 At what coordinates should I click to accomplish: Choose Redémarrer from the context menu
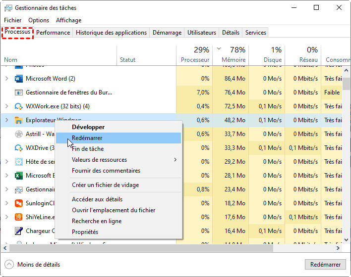87,138
